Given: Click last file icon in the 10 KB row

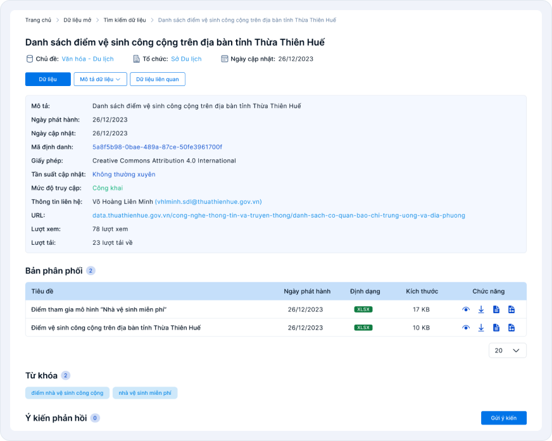Looking at the screenshot, I should point(511,328).
